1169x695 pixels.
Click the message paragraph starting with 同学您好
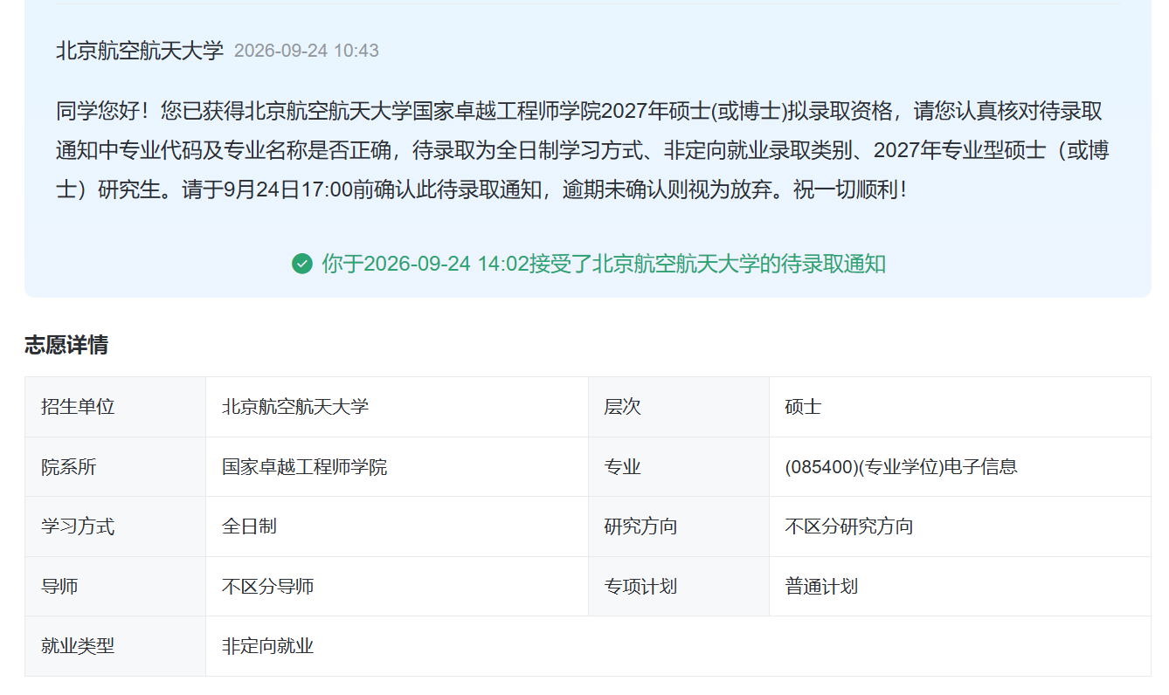pos(583,150)
